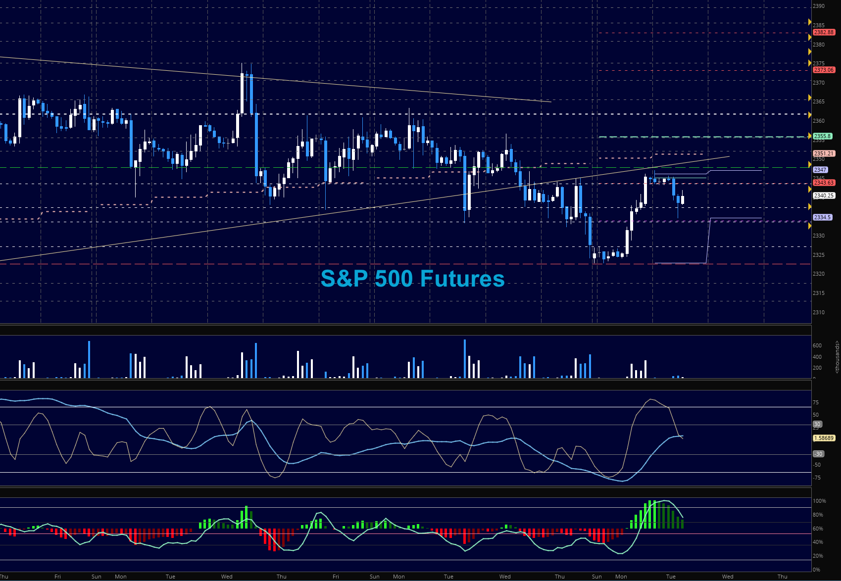Click the 2380 price axis value

click(819, 45)
